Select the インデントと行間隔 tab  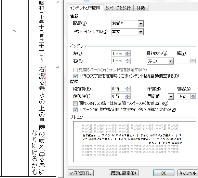(85, 8)
